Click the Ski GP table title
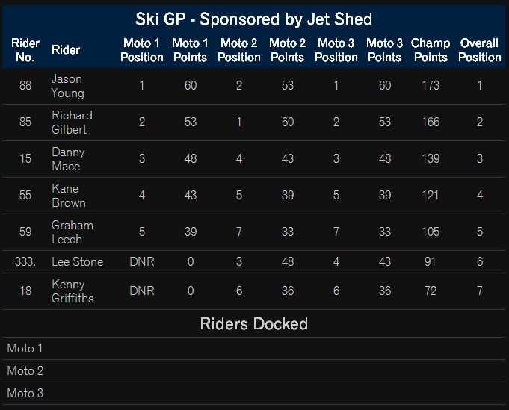 click(x=253, y=19)
